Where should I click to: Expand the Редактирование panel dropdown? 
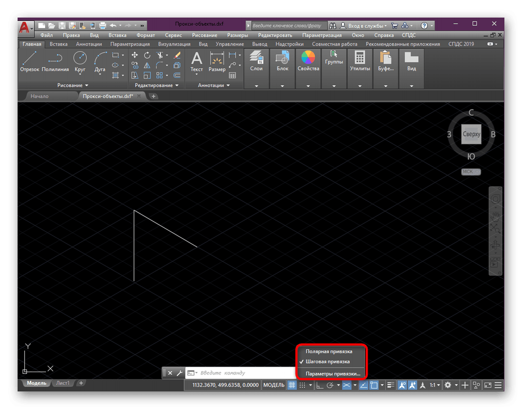pos(157,86)
